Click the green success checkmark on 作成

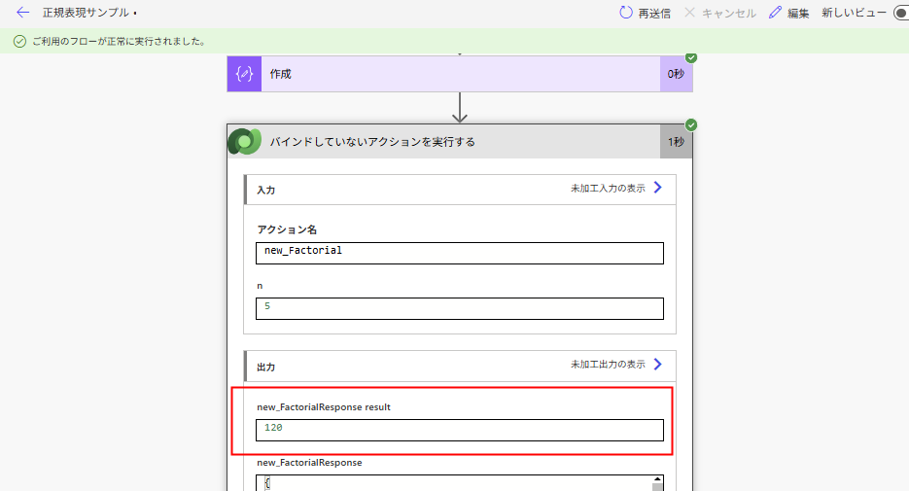click(x=691, y=57)
